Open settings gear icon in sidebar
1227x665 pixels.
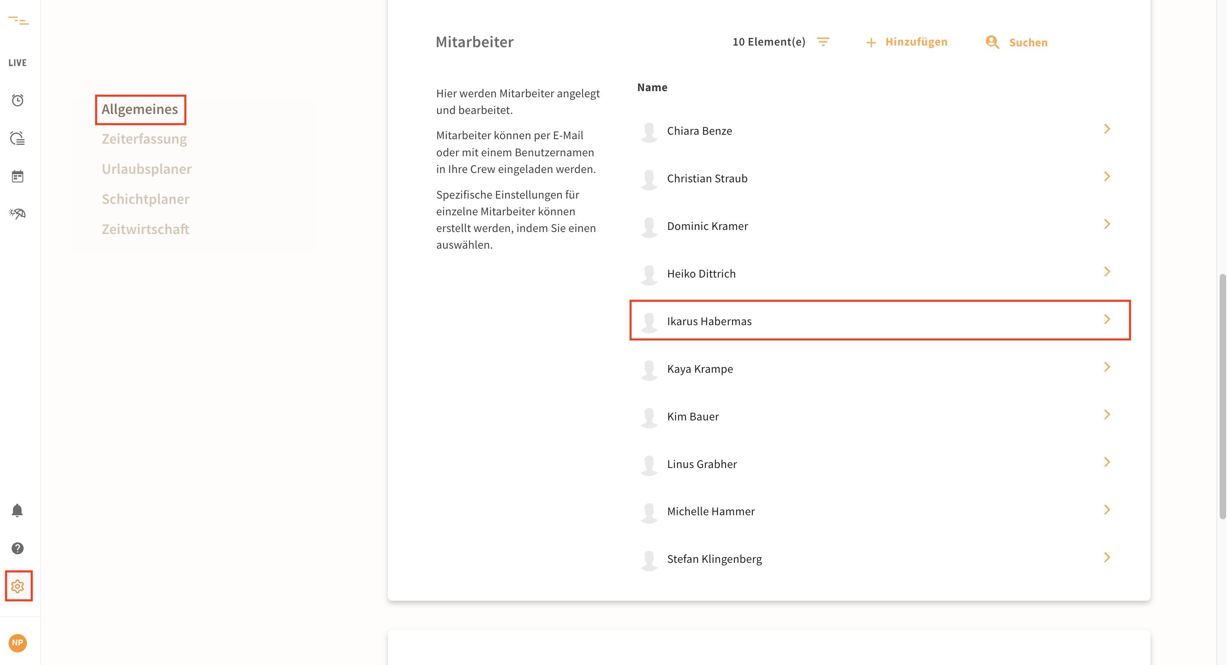click(18, 586)
